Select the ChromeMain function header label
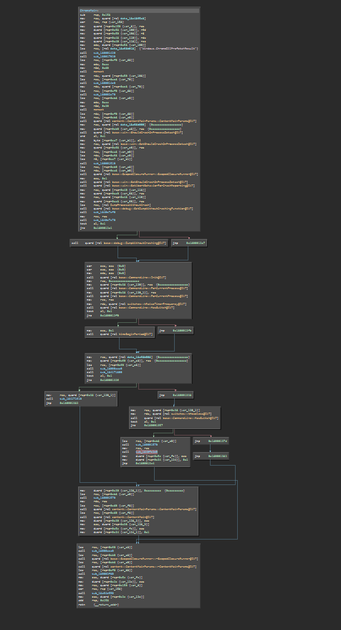Screen dimensions: 341x630 (x=90, y=11)
